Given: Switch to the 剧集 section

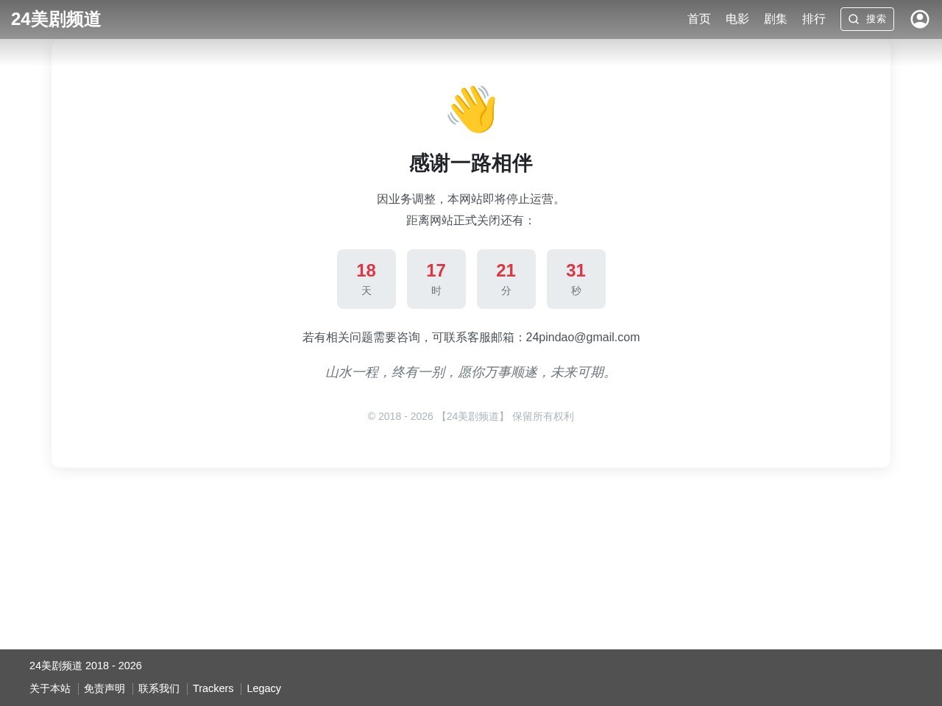Looking at the screenshot, I should [x=775, y=19].
